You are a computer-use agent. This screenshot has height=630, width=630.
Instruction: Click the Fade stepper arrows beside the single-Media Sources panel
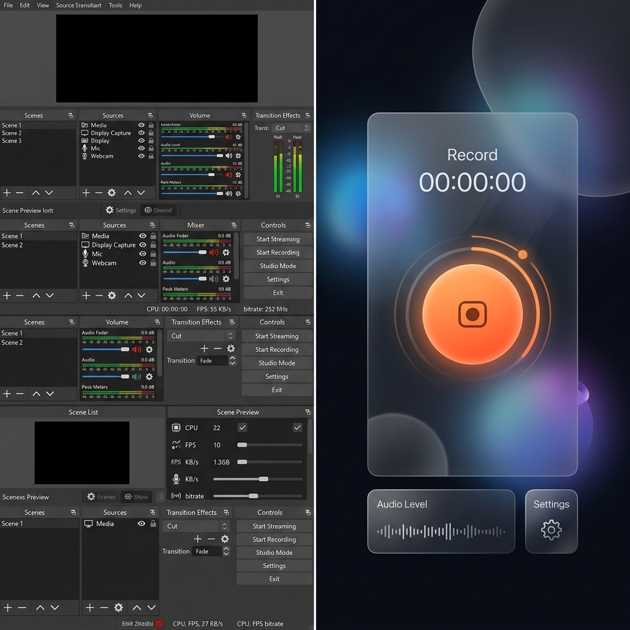(x=226, y=551)
